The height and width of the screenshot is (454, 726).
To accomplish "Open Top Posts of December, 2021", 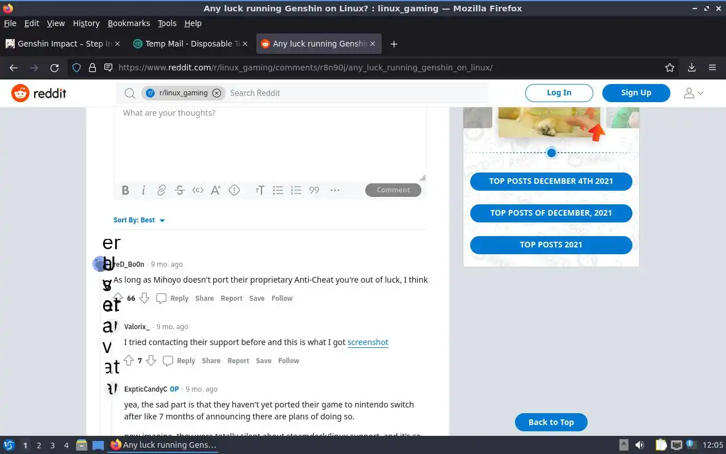I will pos(551,213).
